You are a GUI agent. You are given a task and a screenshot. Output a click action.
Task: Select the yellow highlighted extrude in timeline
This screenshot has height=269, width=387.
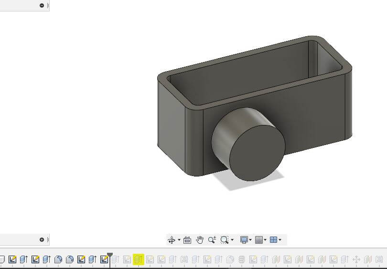click(139, 259)
